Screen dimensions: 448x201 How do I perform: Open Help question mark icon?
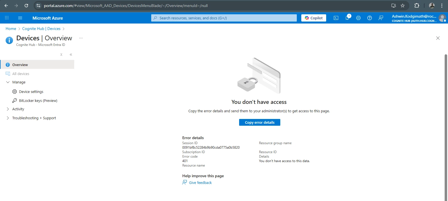point(370,18)
